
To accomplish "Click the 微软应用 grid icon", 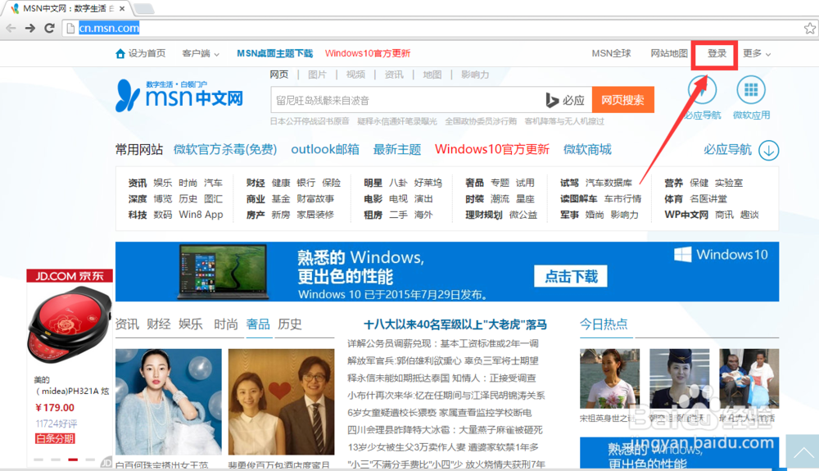I will tap(751, 90).
